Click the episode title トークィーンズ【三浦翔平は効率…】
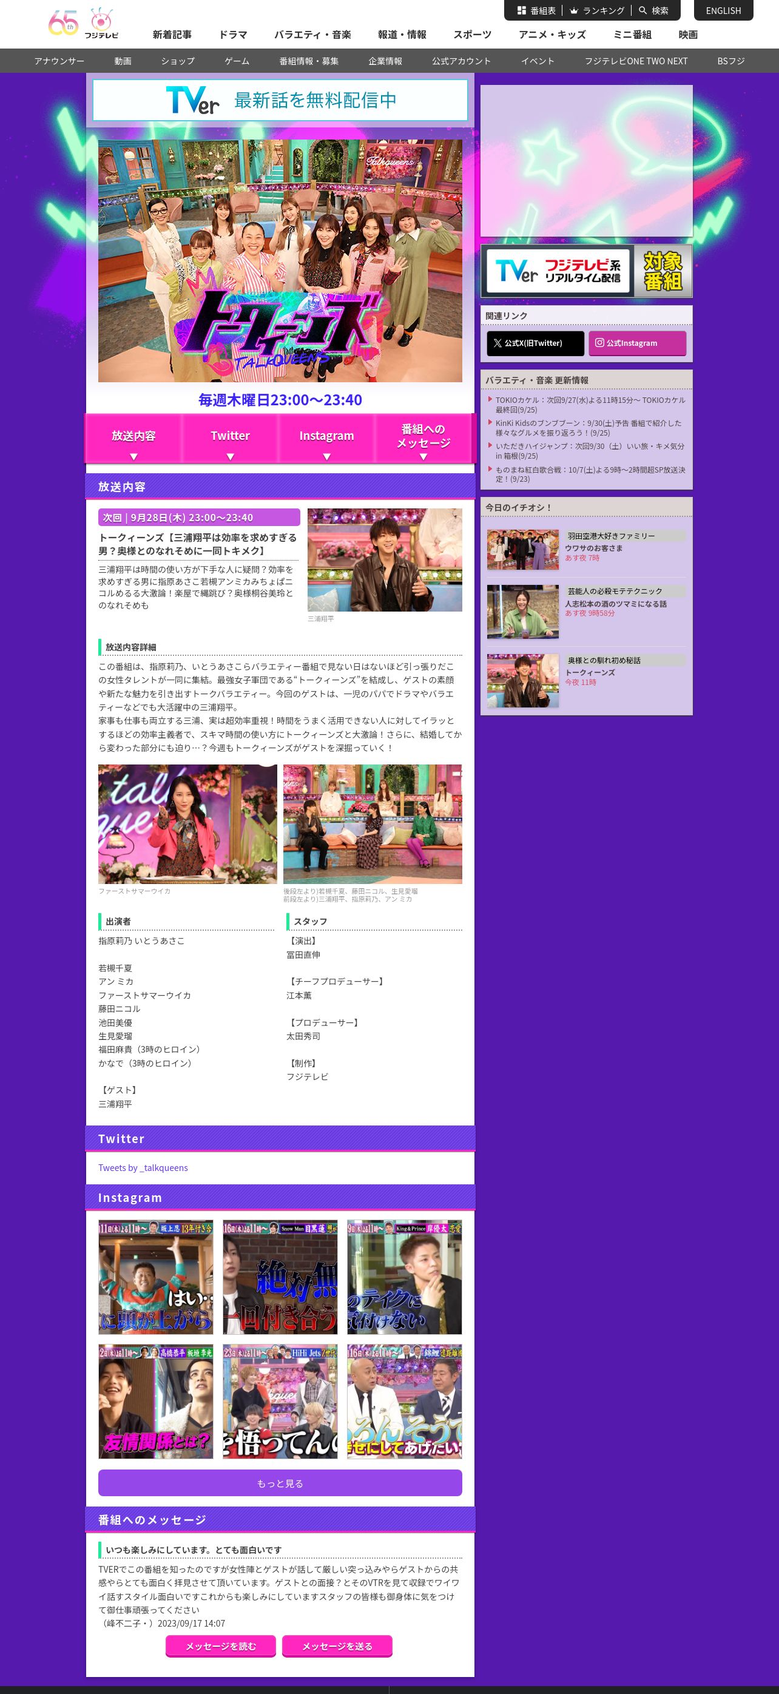The height and width of the screenshot is (1694, 779). pyautogui.click(x=197, y=544)
